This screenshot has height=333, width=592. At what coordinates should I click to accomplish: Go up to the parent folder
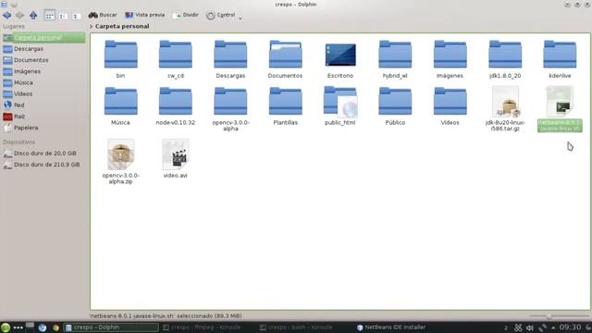pyautogui.click(x=33, y=15)
